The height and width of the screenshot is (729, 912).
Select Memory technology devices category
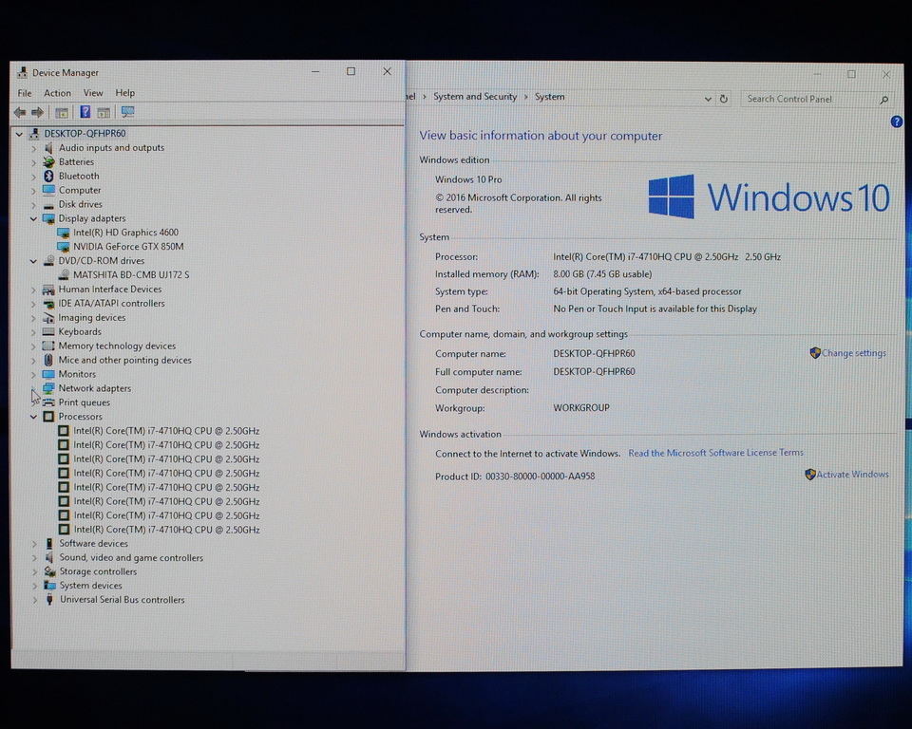pos(117,346)
